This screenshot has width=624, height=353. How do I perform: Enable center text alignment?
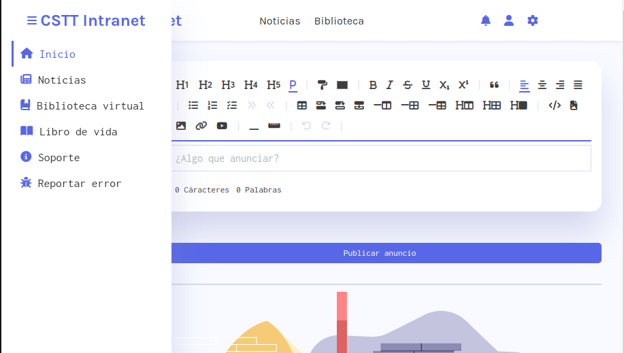click(x=542, y=85)
